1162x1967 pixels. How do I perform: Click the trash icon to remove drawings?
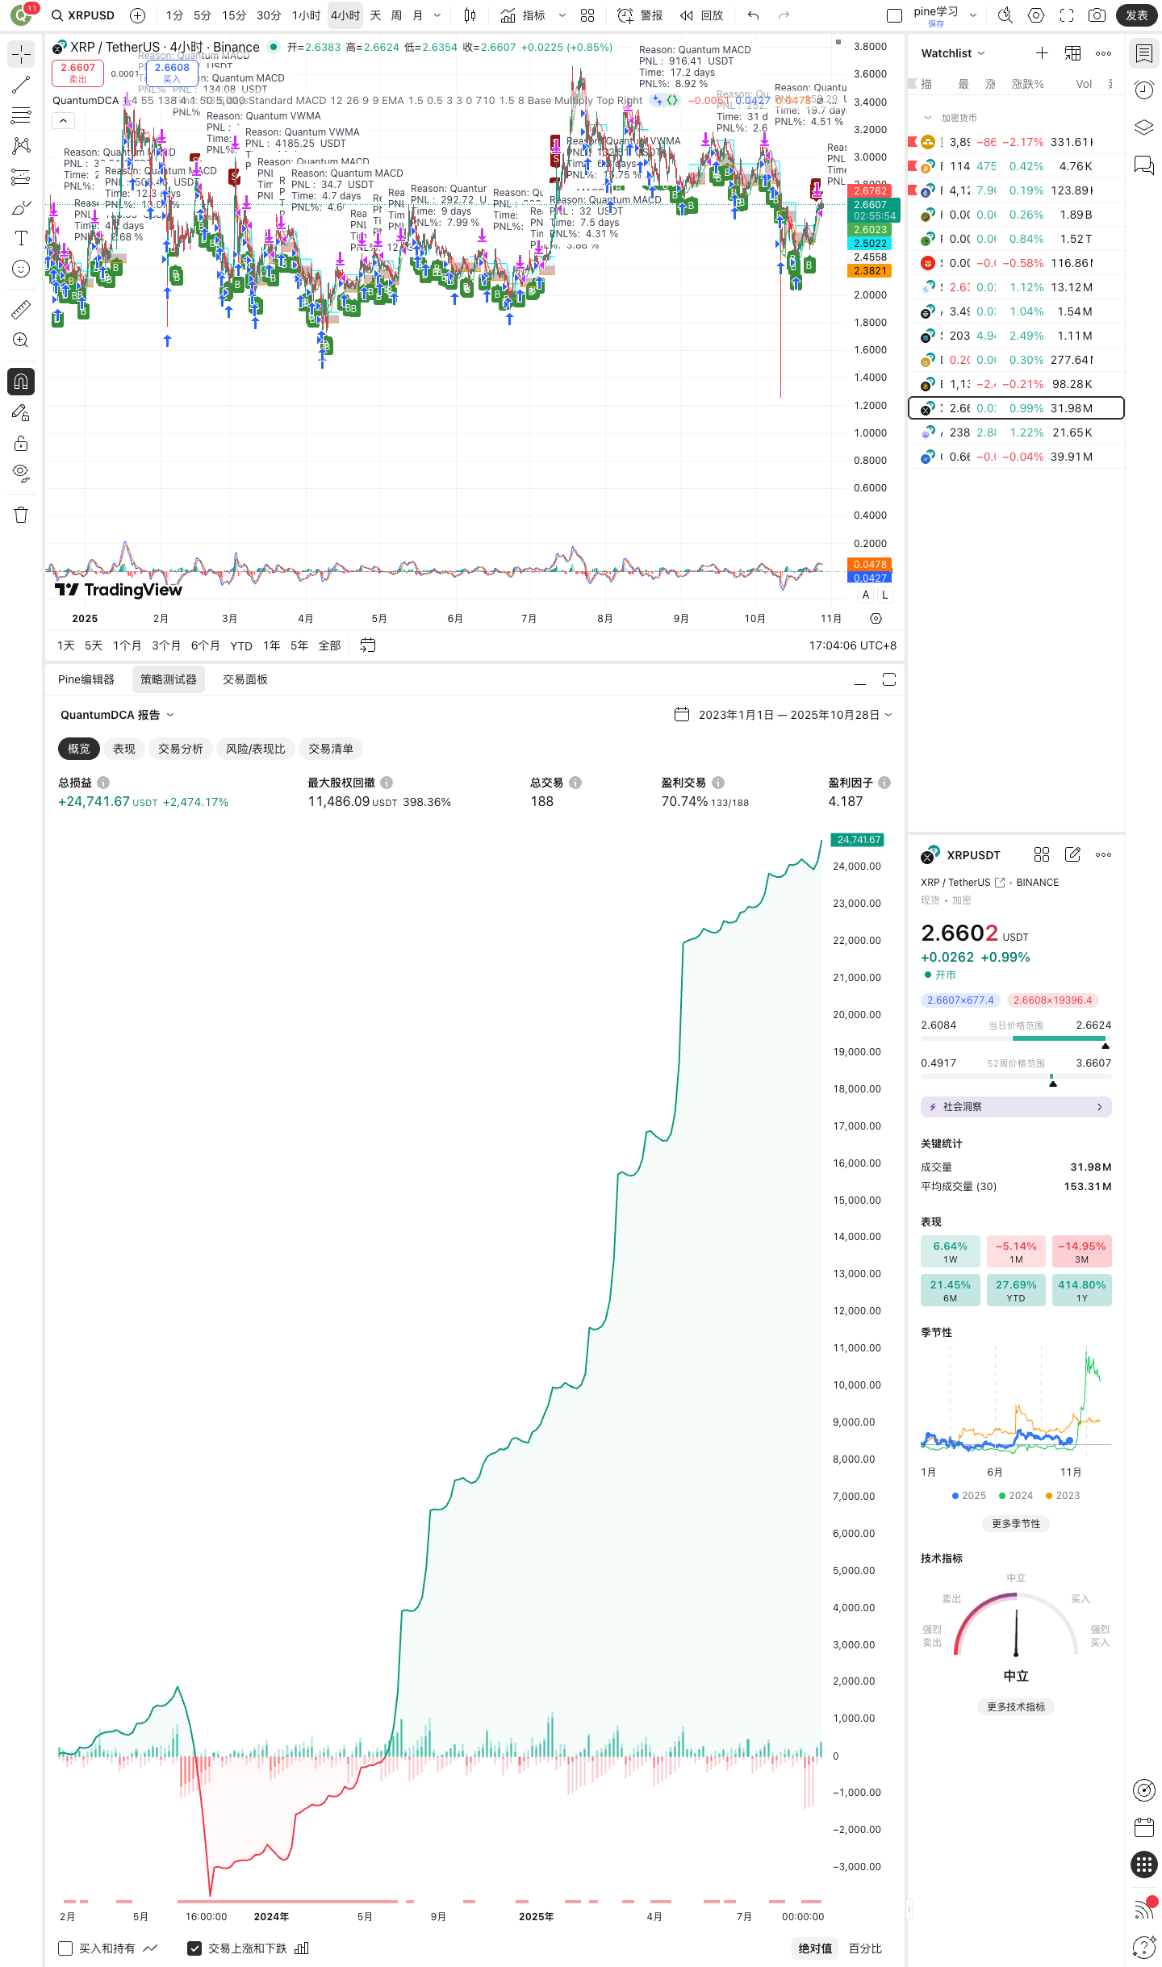click(x=21, y=515)
